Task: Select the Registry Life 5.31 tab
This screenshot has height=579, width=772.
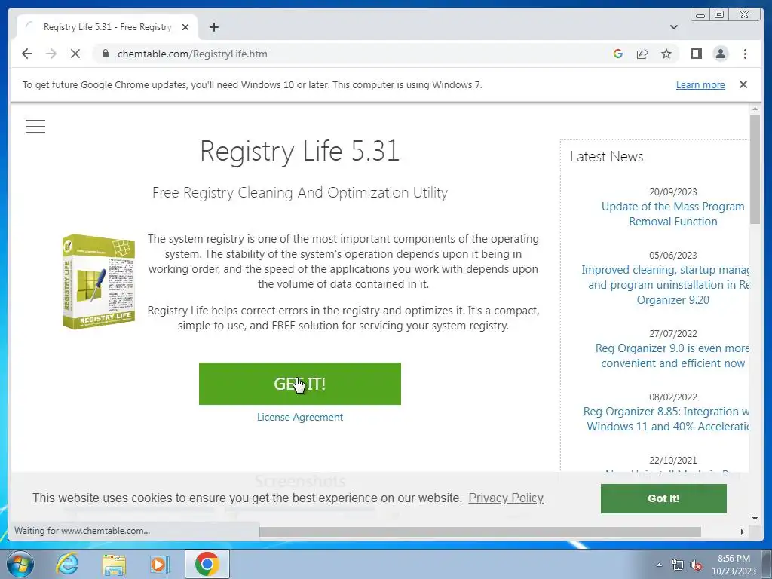Action: click(107, 27)
